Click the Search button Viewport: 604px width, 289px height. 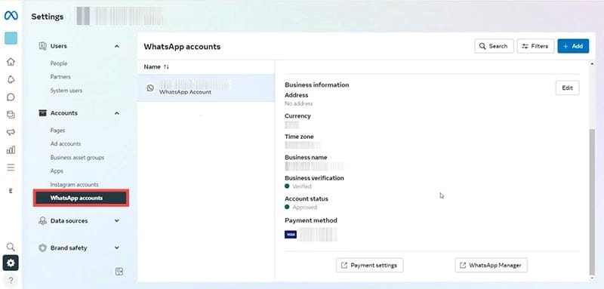(x=494, y=46)
